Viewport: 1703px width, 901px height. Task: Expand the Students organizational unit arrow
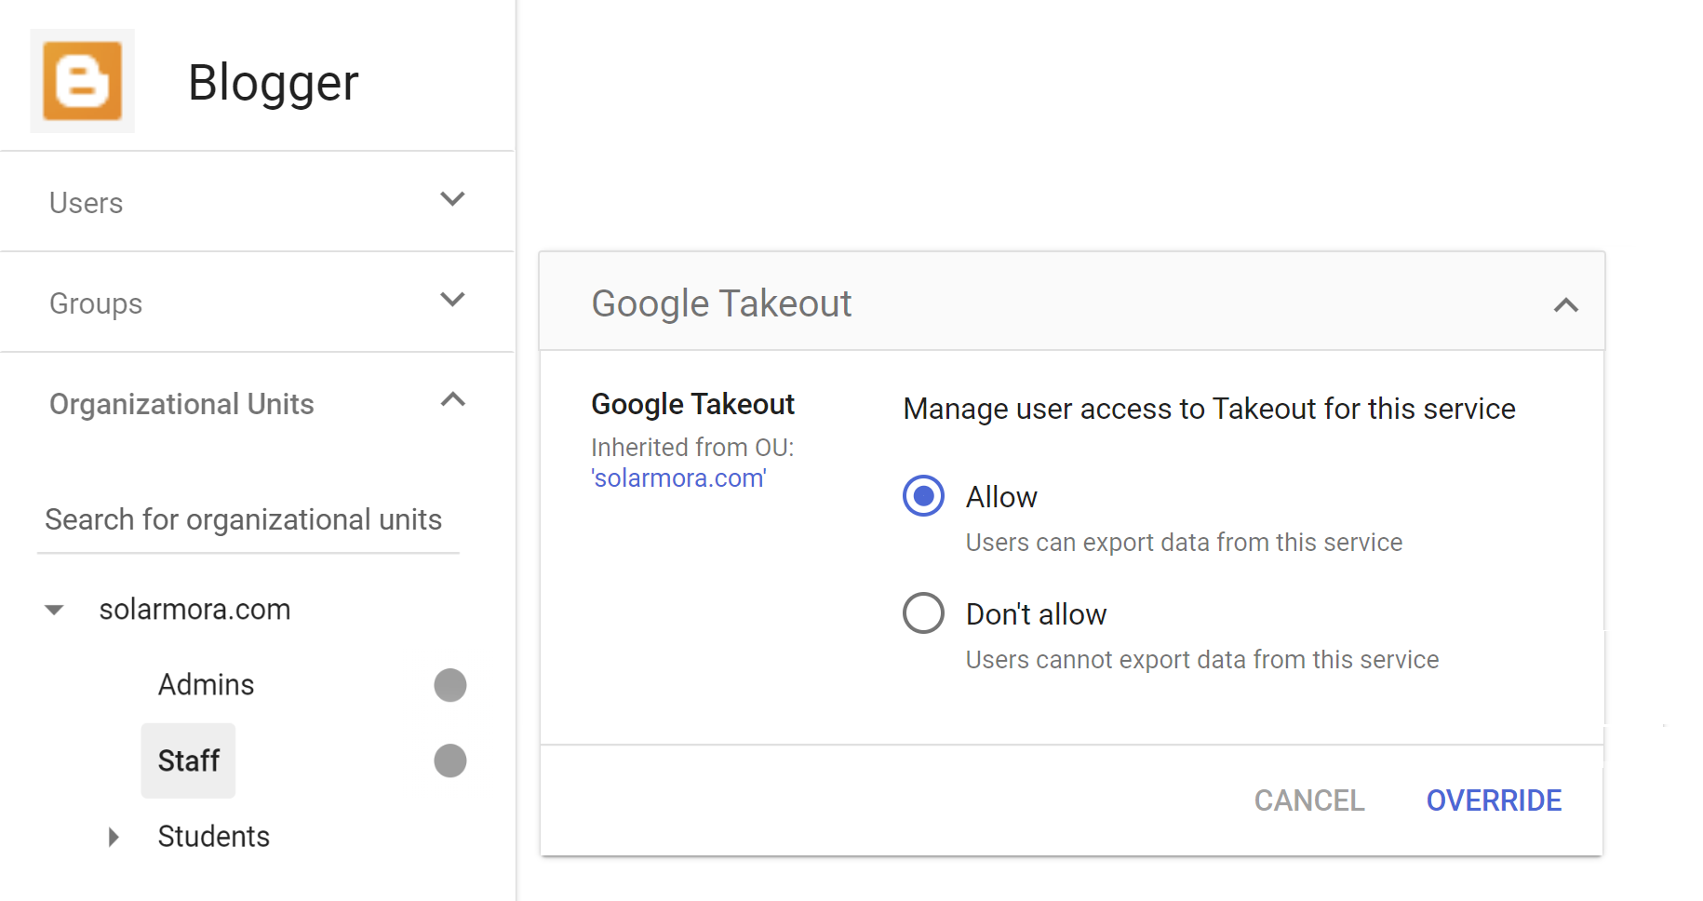[114, 837]
